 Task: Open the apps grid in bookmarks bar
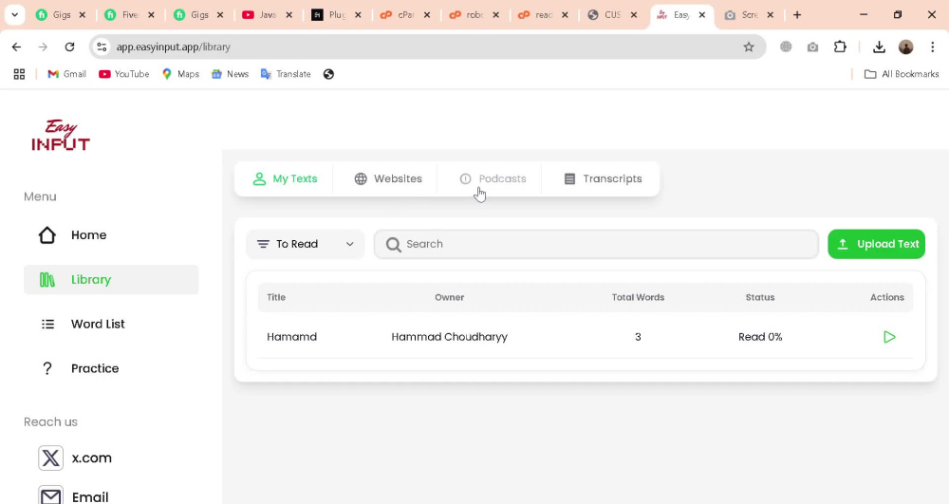[19, 74]
